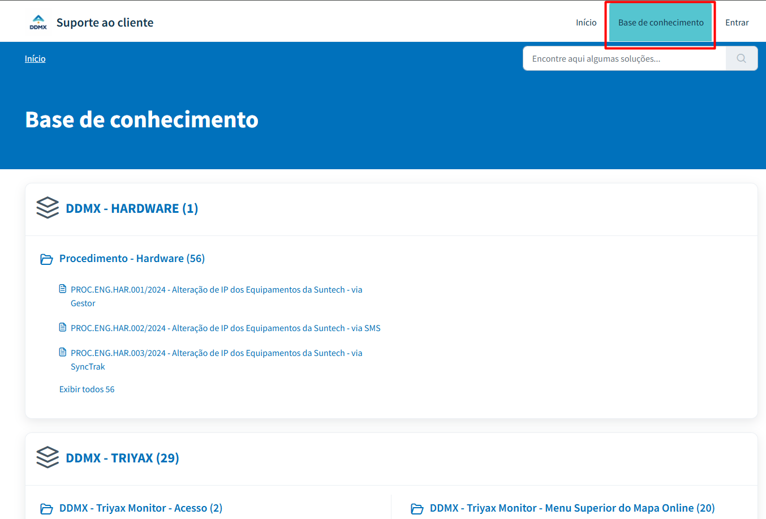The width and height of the screenshot is (766, 519).
Task: Open the Base de conhecimento navigation tab
Action: tap(661, 23)
